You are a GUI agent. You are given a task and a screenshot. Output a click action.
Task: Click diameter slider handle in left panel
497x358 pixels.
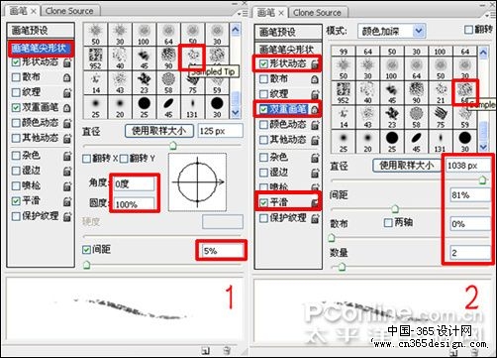(x=172, y=145)
